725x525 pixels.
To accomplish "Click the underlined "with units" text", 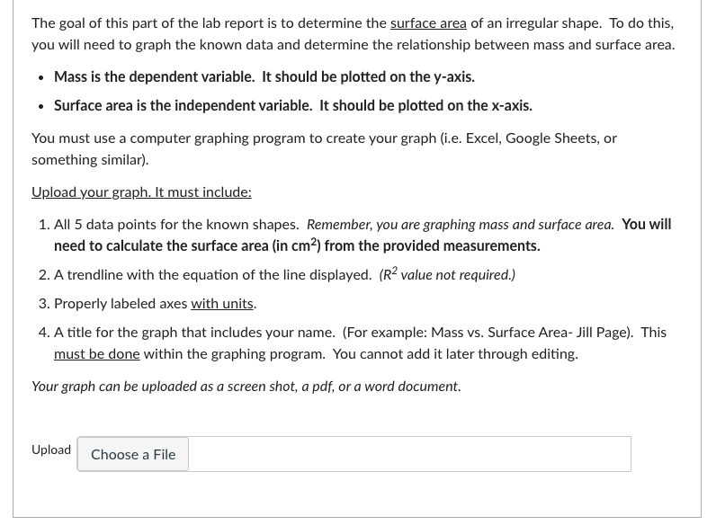I will (221, 303).
